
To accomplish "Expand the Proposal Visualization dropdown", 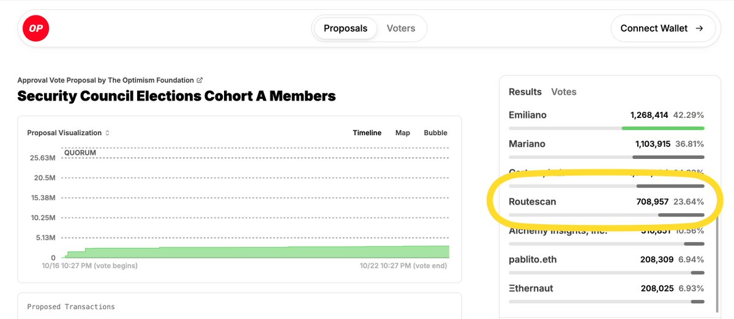I will pos(69,133).
